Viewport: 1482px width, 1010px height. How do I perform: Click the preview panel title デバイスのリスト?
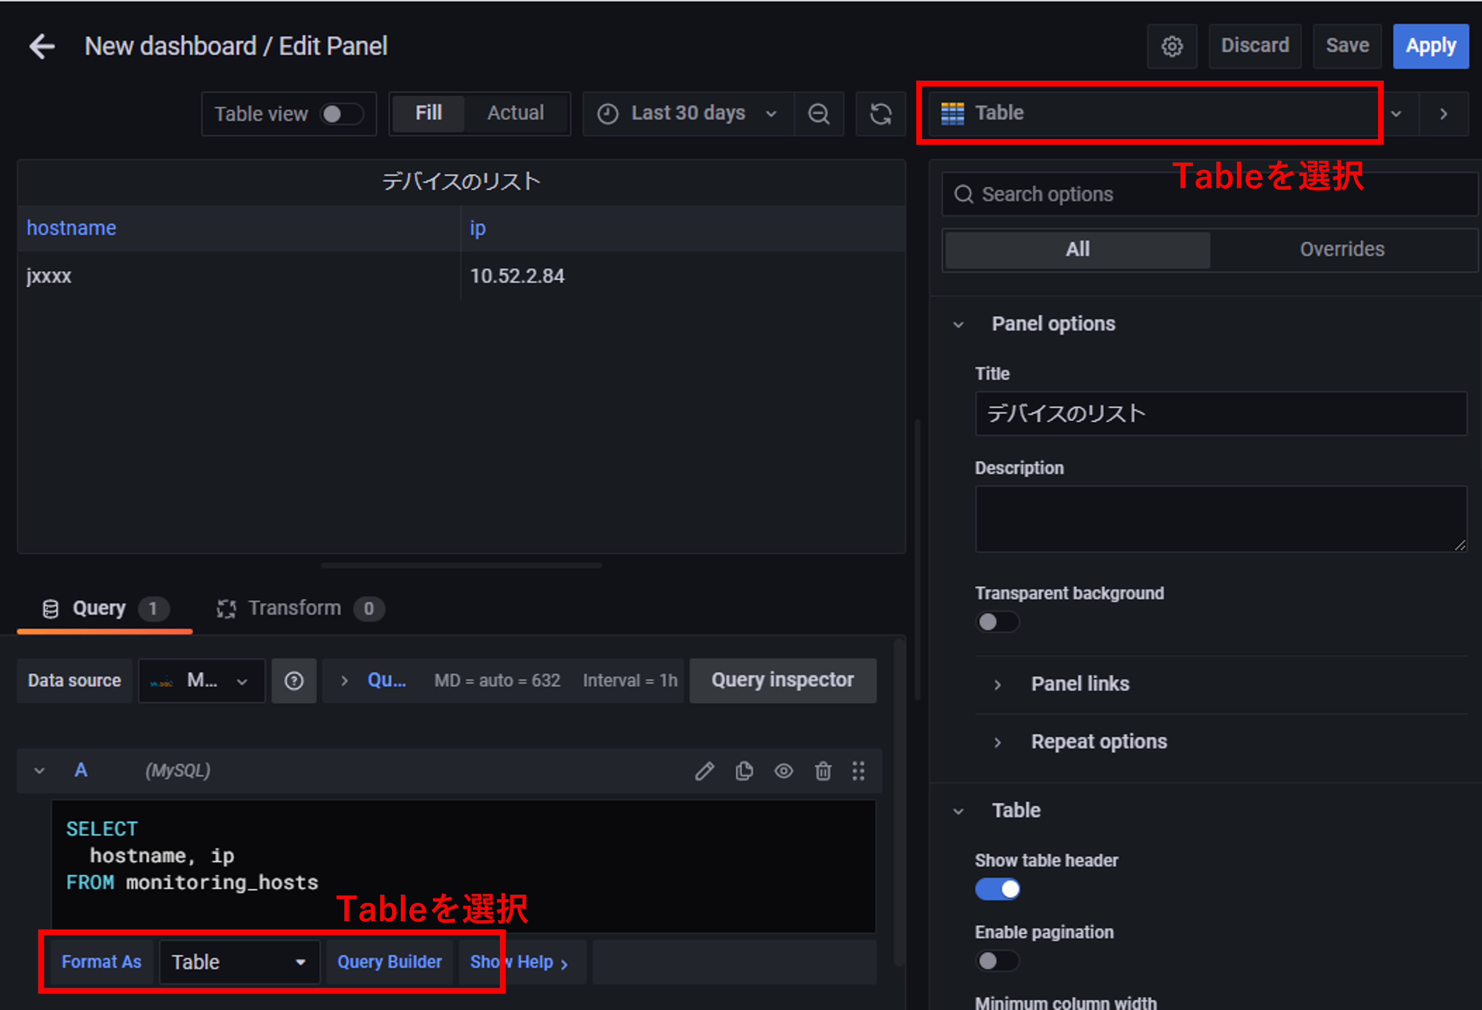[461, 182]
